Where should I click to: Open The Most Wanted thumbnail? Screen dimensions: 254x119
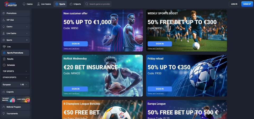point(8,99)
